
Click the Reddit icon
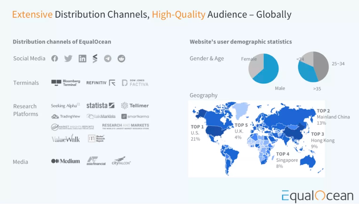[121, 59]
